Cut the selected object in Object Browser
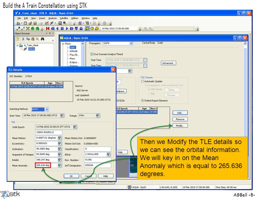The image size is (266, 199). [x=23, y=39]
